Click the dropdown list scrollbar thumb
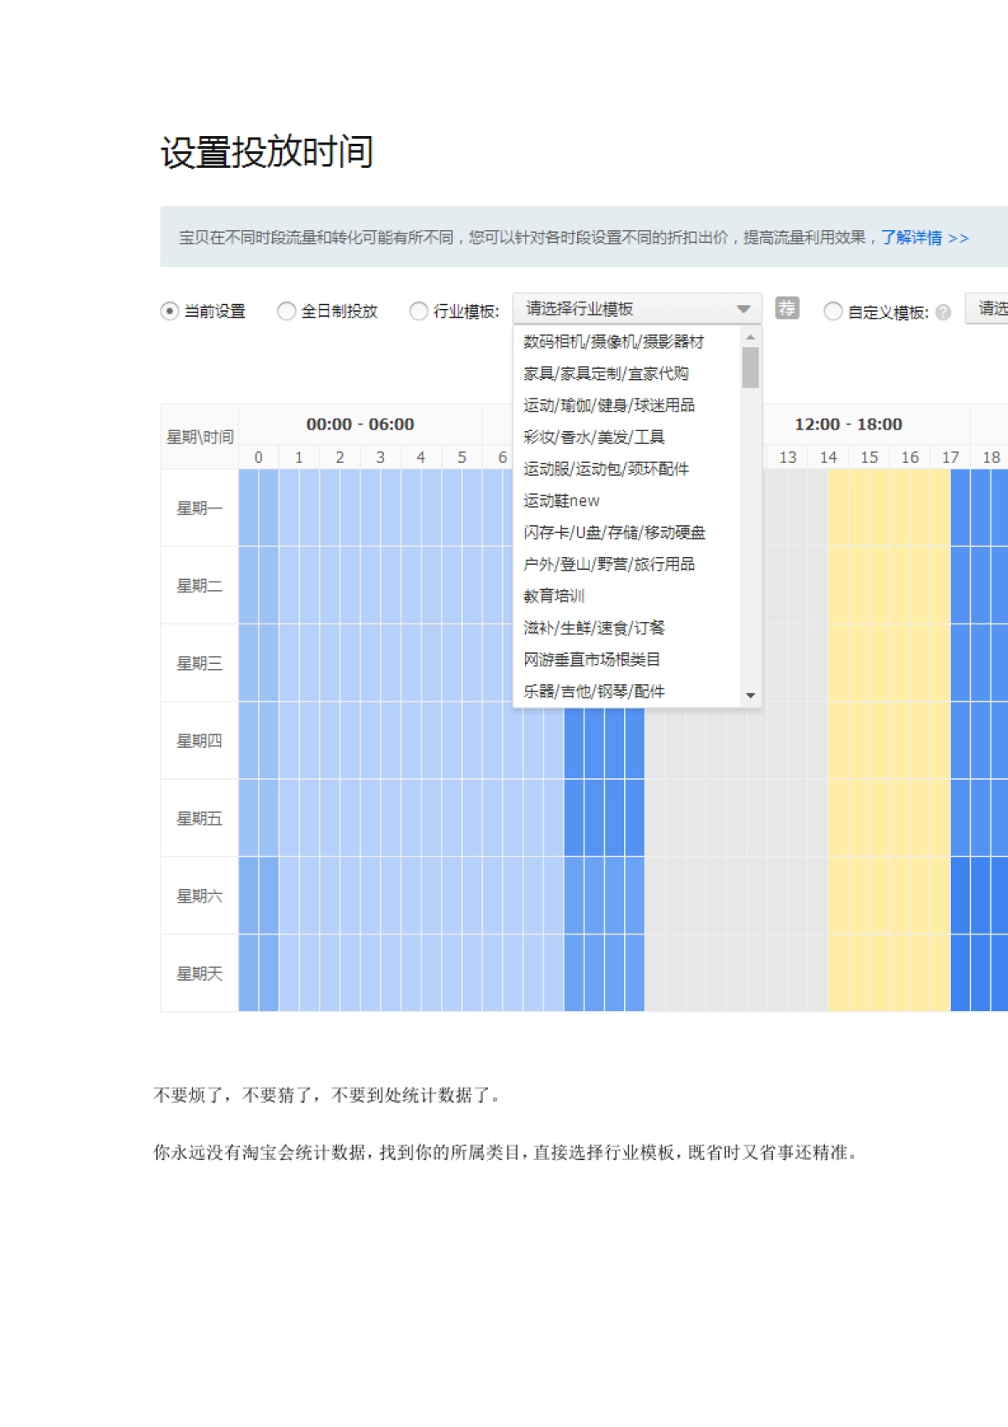 pos(751,367)
